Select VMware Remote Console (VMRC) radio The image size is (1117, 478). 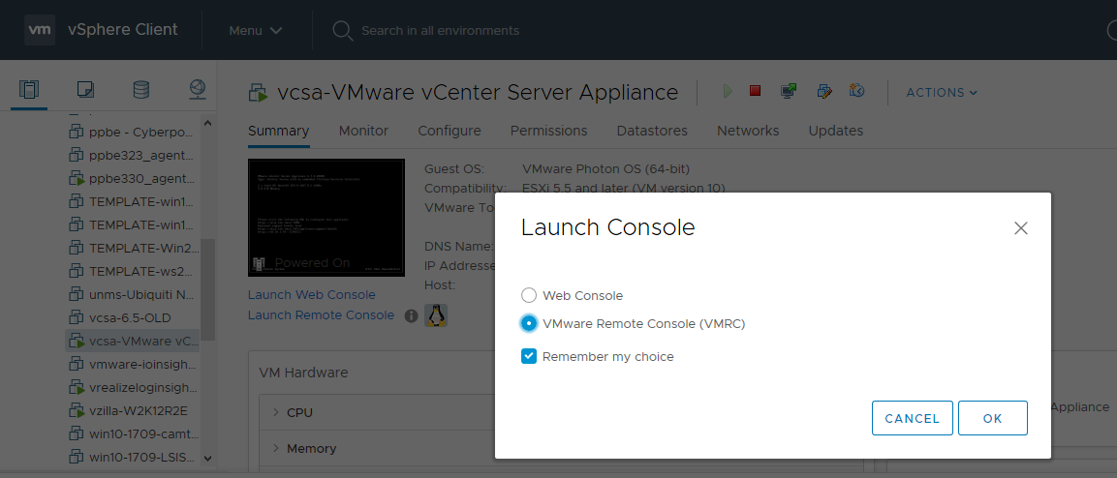[x=529, y=323]
